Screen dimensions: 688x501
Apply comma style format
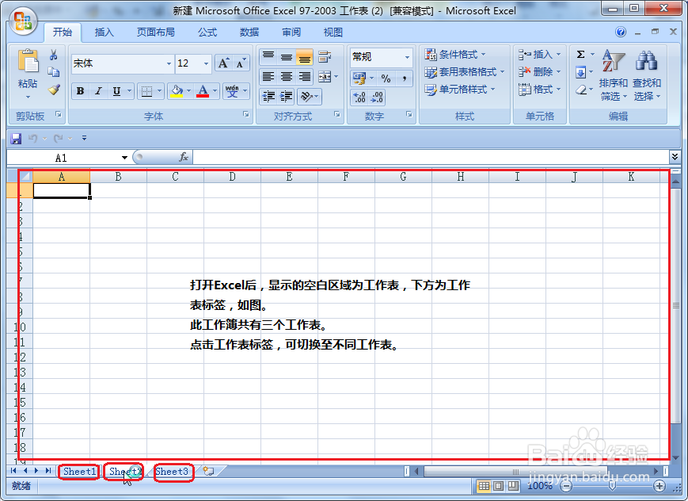[x=404, y=78]
